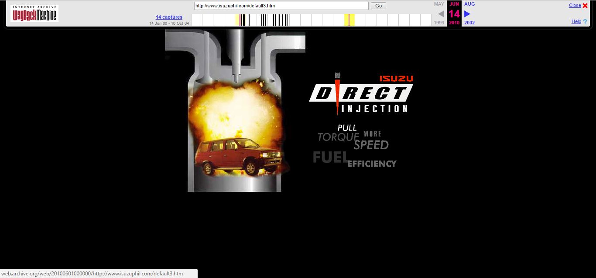The image size is (596, 278).
Task: Click the greyed 1999 year label
Action: (439, 23)
